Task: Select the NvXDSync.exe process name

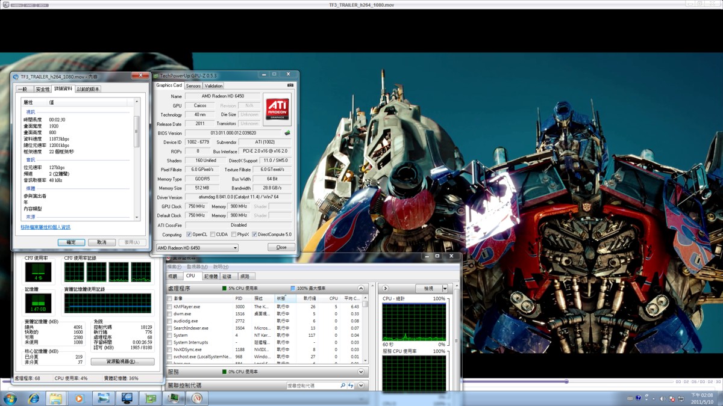Action: click(x=187, y=349)
